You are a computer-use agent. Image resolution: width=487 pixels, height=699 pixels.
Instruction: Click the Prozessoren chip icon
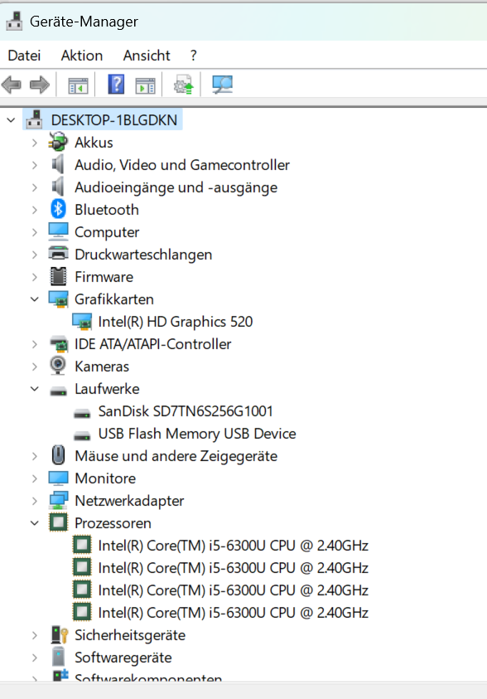tap(58, 522)
